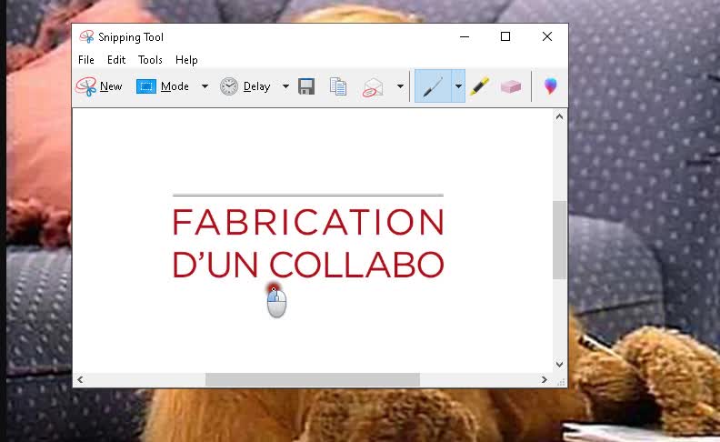Minimize the Snipping Tool window
Viewport: 720px width, 442px height.
pyautogui.click(x=465, y=36)
